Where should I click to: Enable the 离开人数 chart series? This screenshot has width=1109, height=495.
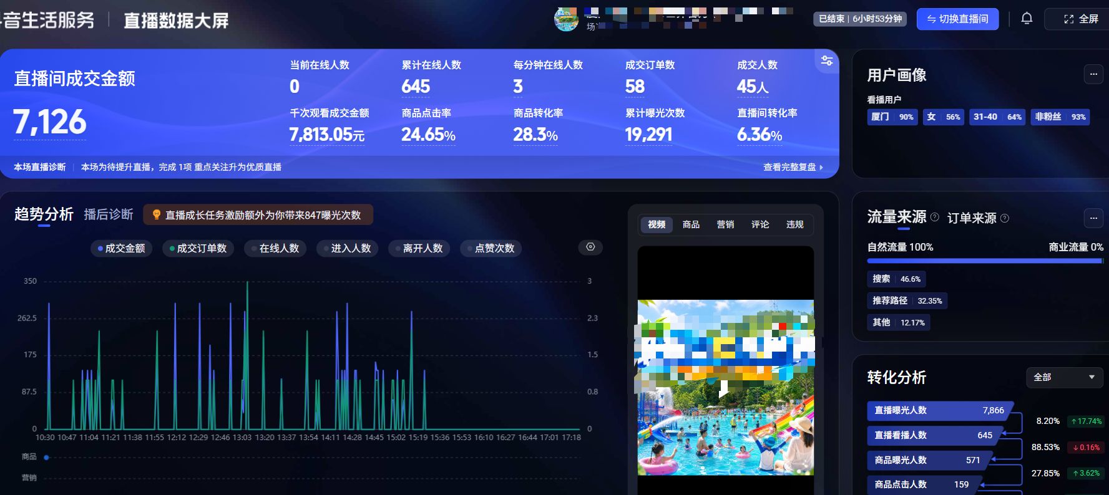(419, 248)
